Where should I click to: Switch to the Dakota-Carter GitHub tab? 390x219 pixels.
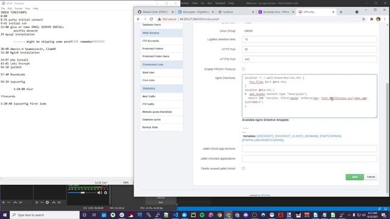155,12
